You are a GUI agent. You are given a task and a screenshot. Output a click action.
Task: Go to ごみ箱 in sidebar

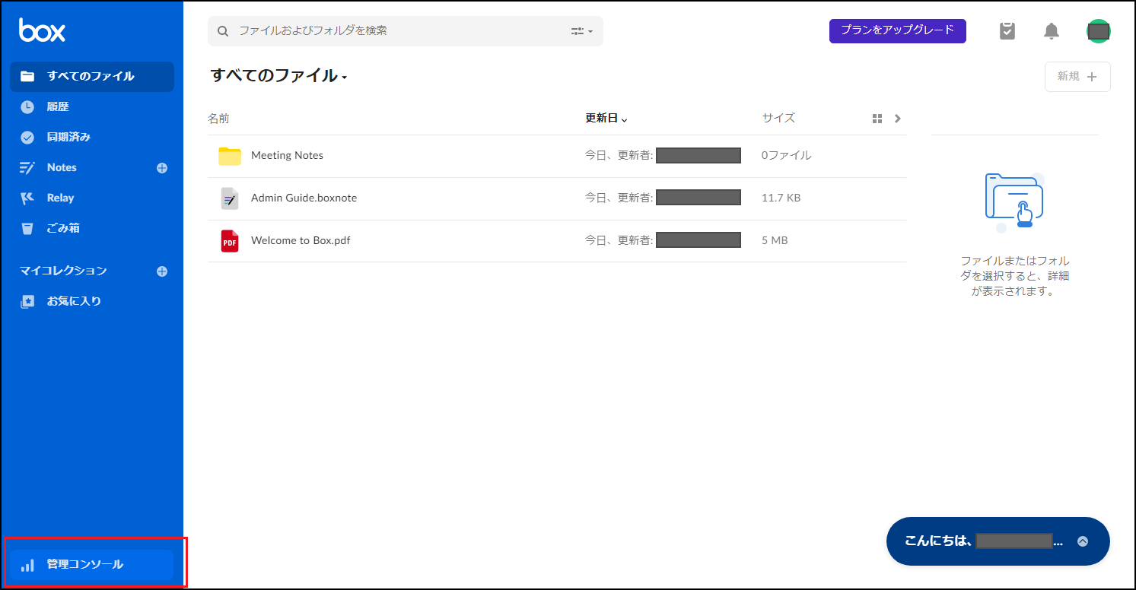(x=63, y=228)
